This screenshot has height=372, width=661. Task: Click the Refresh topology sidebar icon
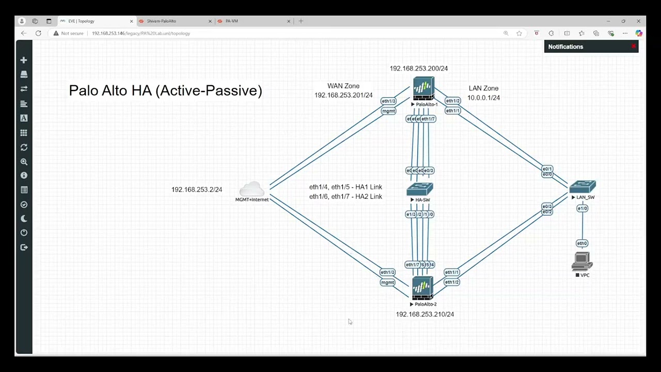tap(24, 147)
